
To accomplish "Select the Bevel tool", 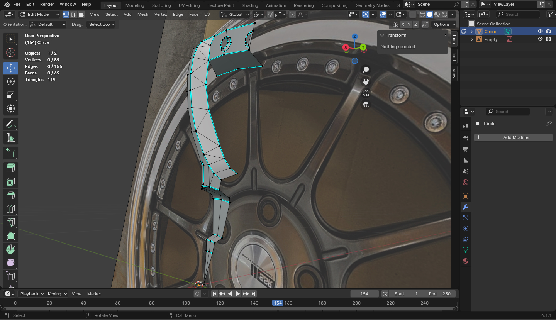I will click(x=11, y=195).
